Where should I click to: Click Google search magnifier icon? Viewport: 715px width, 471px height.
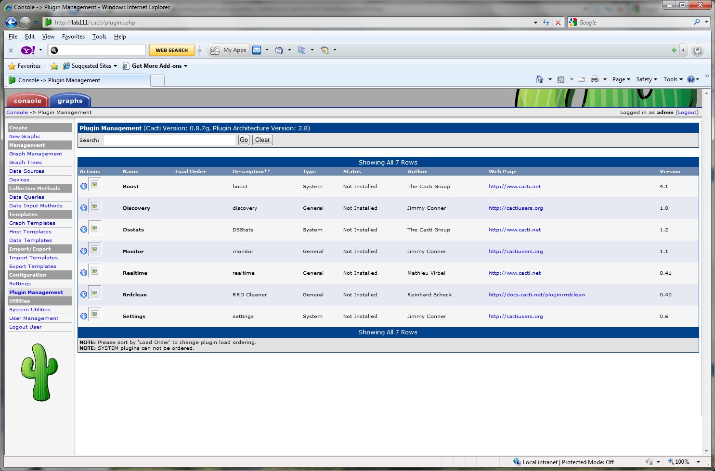pos(697,22)
